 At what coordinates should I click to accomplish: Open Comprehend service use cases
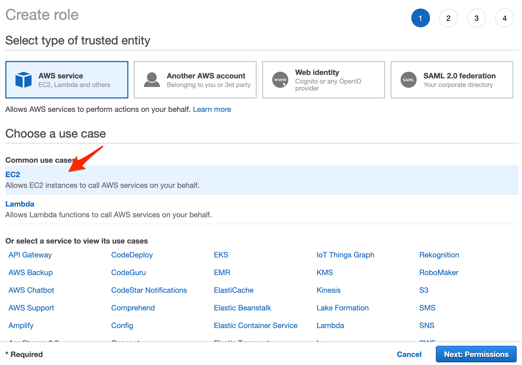pos(133,308)
